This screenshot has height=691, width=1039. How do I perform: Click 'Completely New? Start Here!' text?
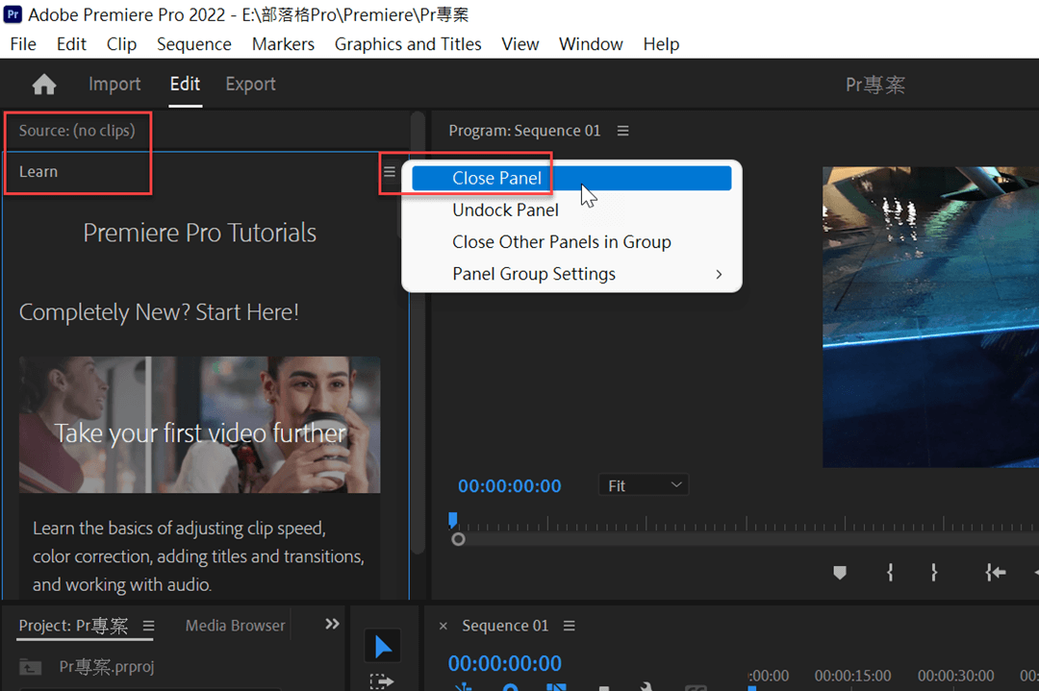coord(159,312)
